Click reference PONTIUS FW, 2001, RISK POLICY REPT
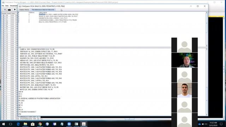Screen dimensions: 226x127 pos(38,85)
